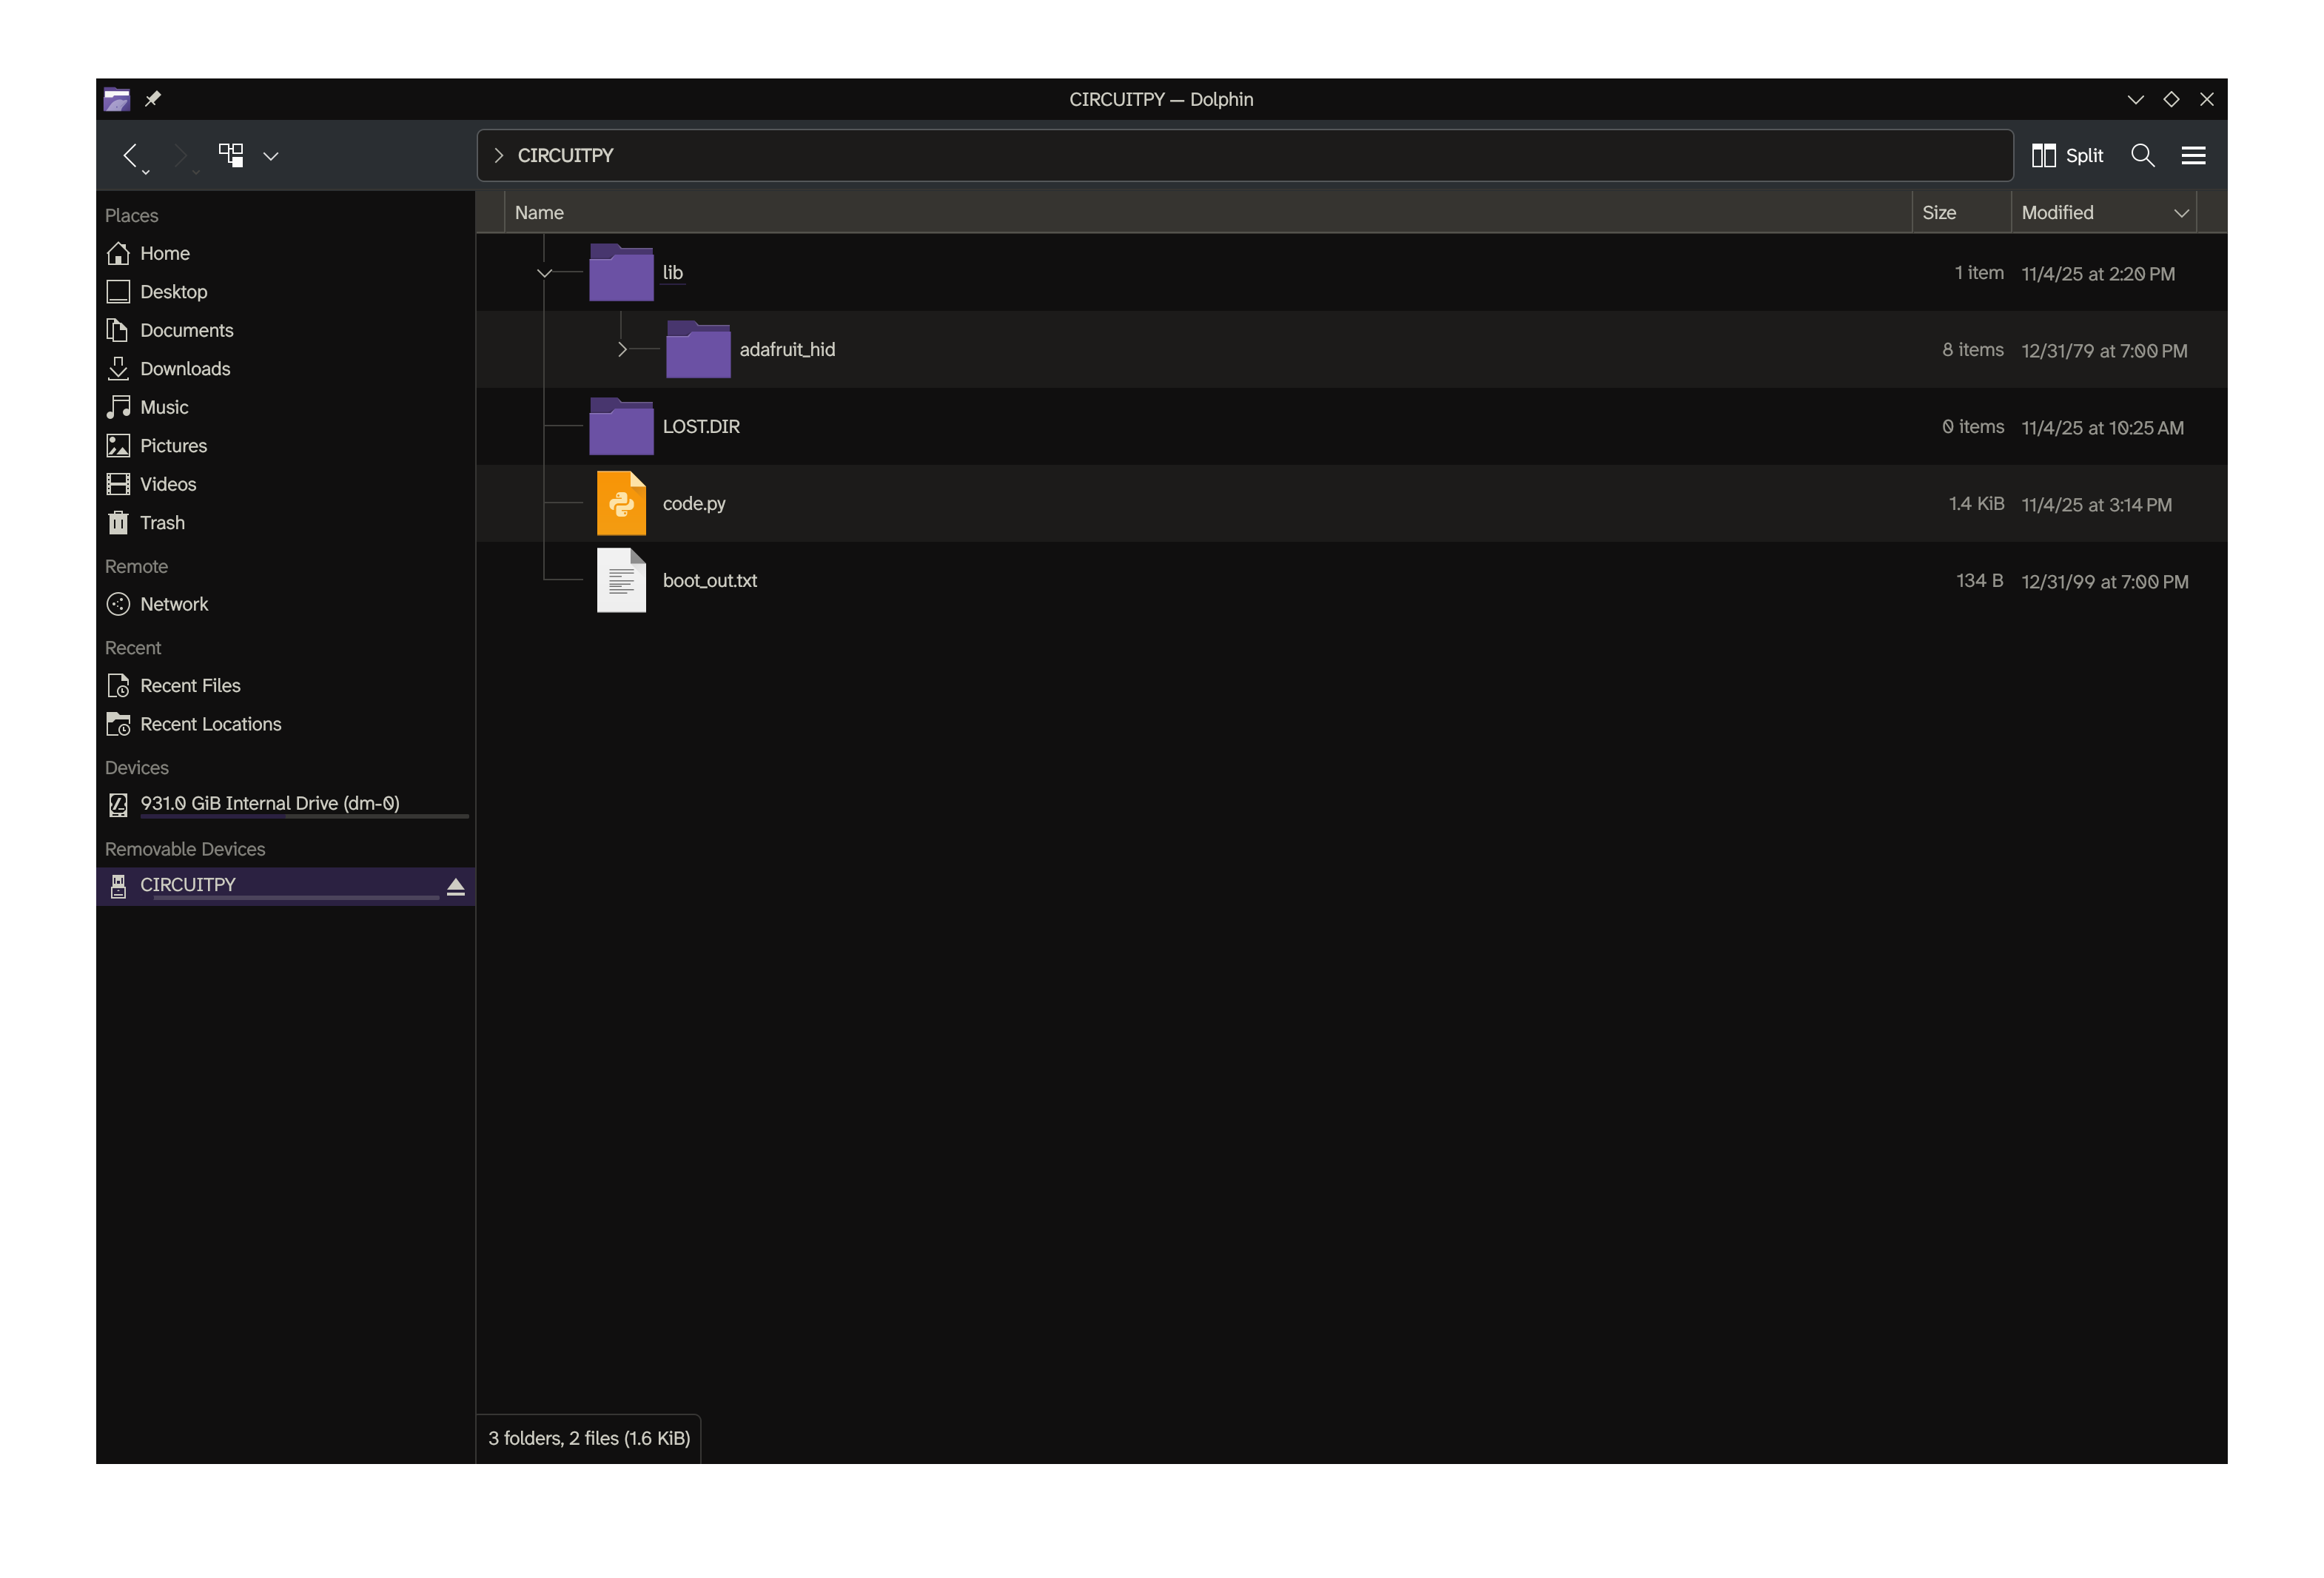Expand the adafruit_hid folder
This screenshot has width=2324, height=1578.
[622, 350]
